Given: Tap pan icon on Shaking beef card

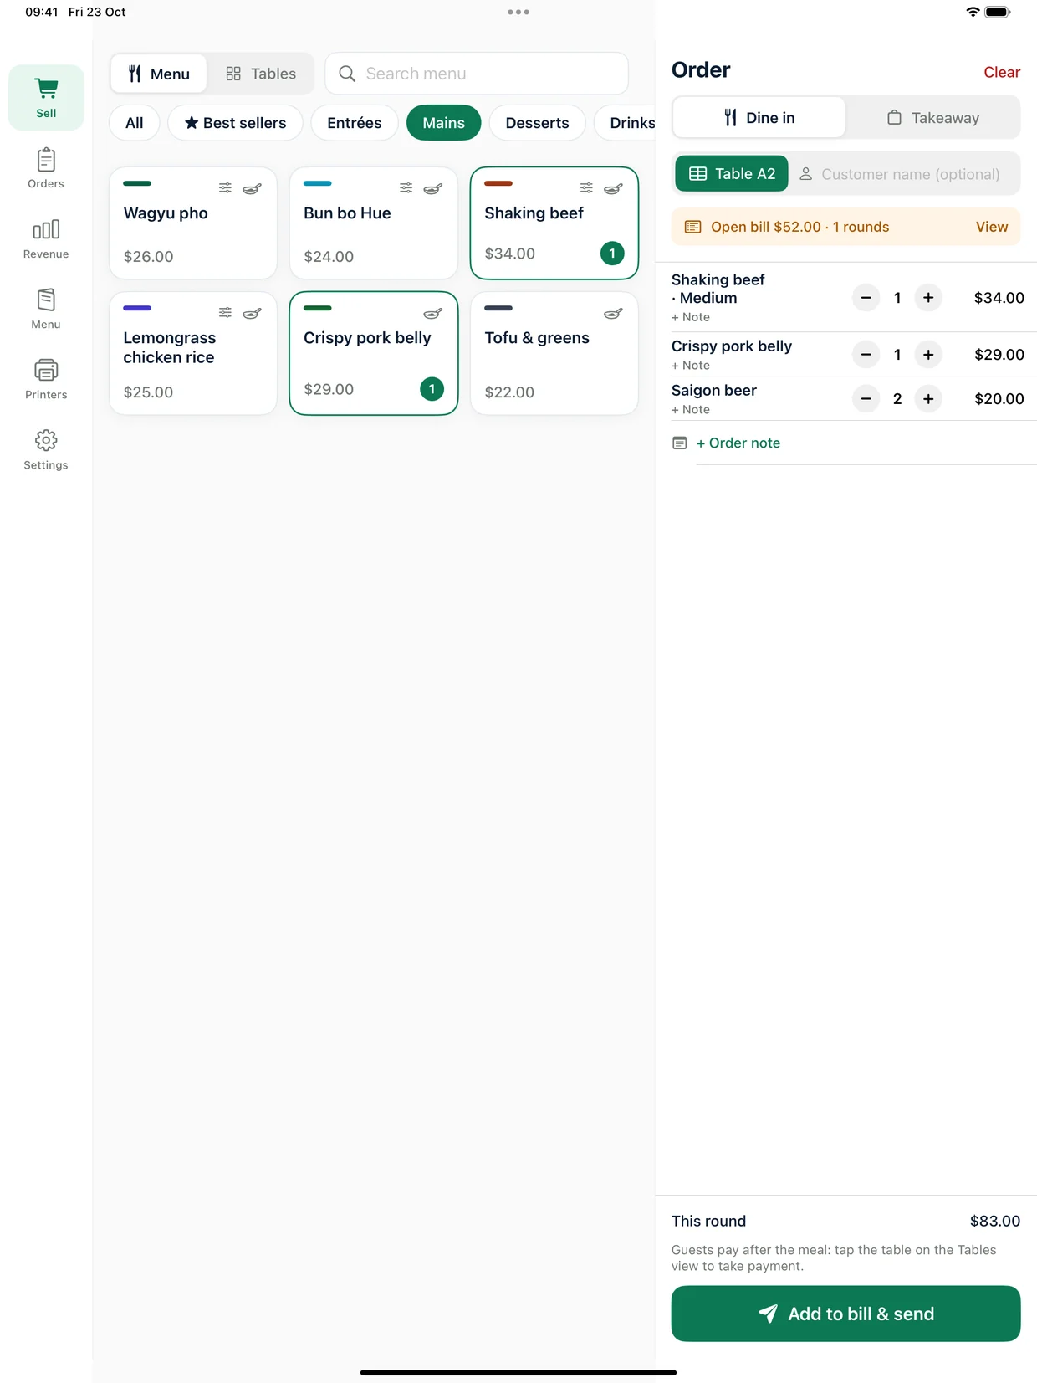Looking at the screenshot, I should click(613, 188).
